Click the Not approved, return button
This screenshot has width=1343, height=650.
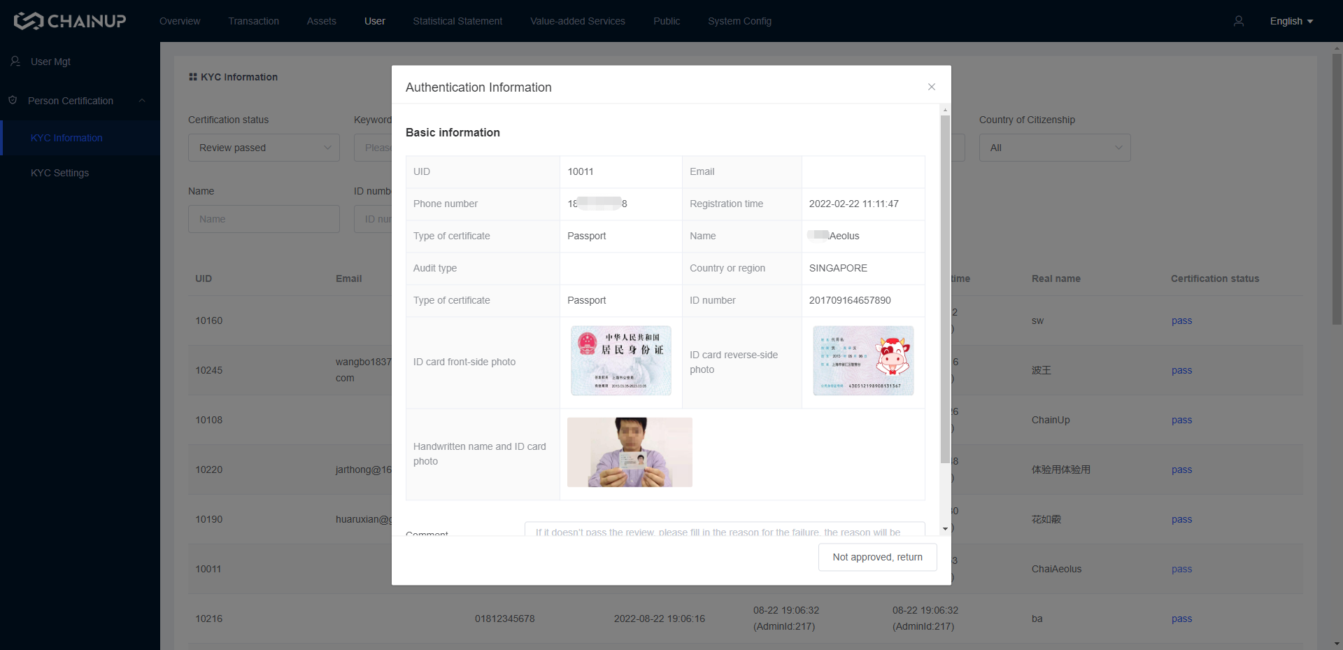click(x=877, y=557)
